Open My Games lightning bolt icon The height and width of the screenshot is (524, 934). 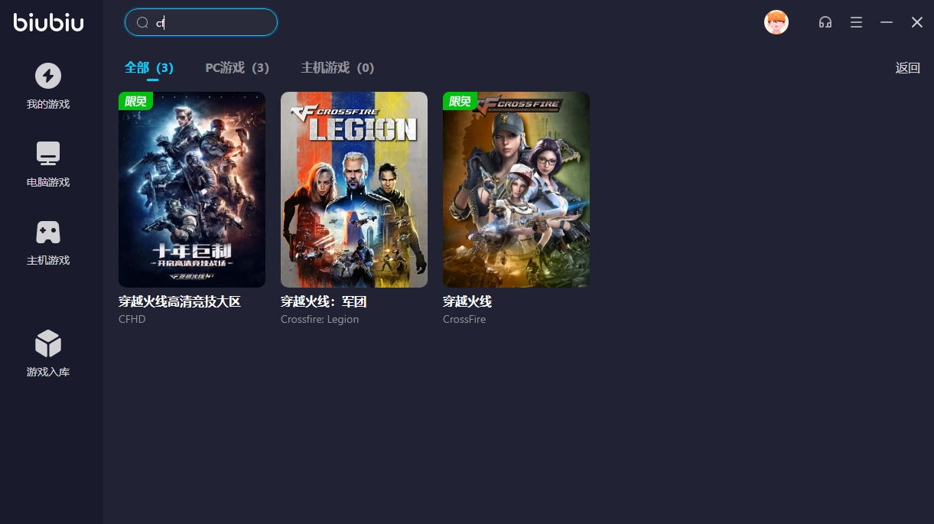48,76
